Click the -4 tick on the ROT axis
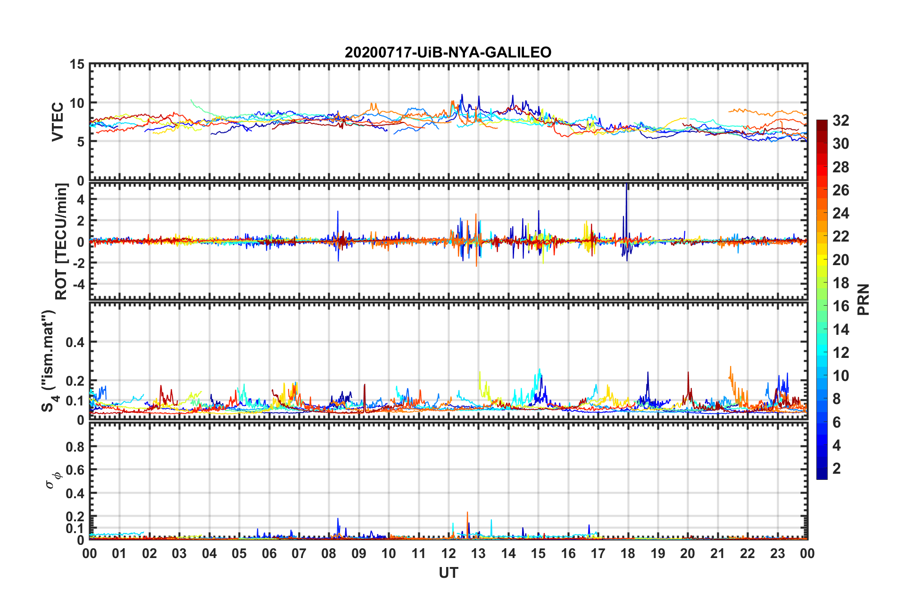 (x=78, y=284)
